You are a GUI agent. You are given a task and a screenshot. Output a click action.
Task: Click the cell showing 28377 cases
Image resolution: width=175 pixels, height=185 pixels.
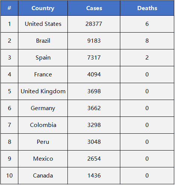[94, 24]
